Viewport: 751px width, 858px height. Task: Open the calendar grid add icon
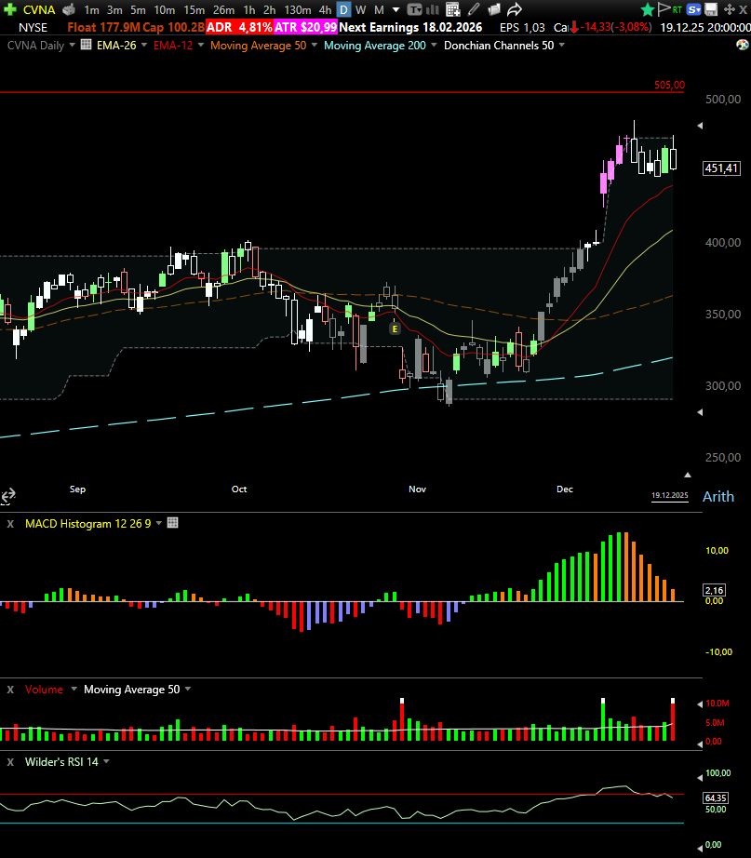(452, 9)
